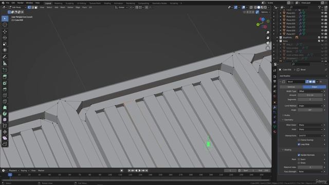Select the Poly Build tool
329x185 pixels.
[5, 107]
